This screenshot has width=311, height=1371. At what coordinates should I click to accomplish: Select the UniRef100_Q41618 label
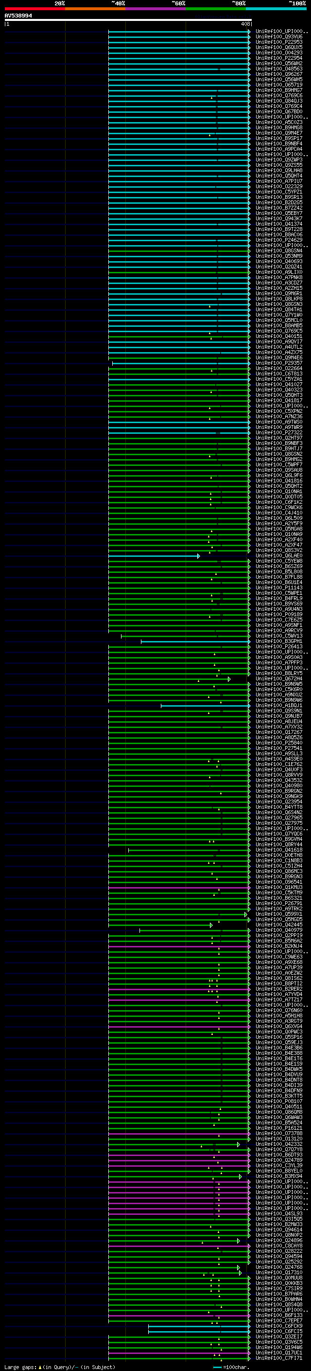[x=279, y=850]
